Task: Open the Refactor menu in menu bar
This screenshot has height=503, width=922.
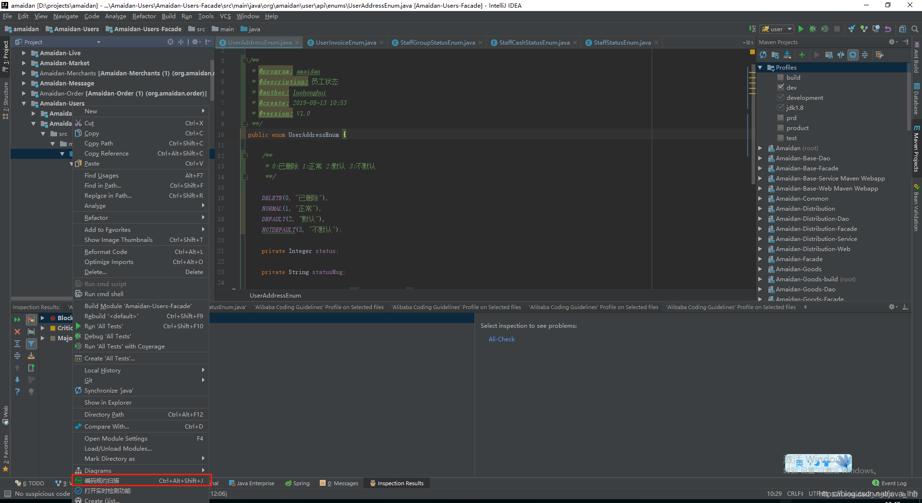Action: (x=144, y=16)
